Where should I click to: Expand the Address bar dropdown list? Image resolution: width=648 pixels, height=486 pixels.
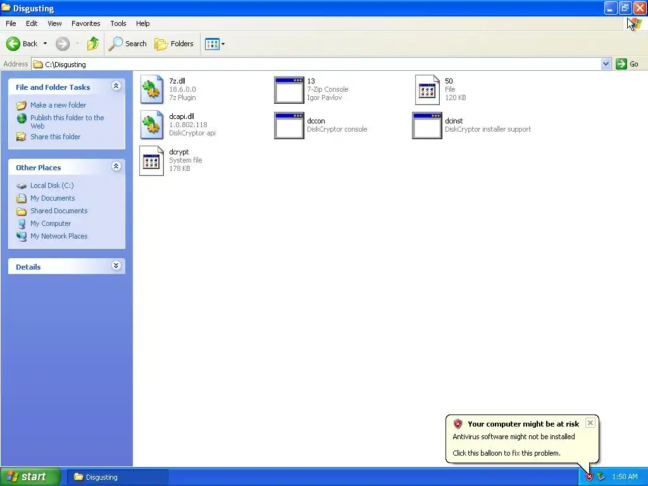pyautogui.click(x=606, y=64)
